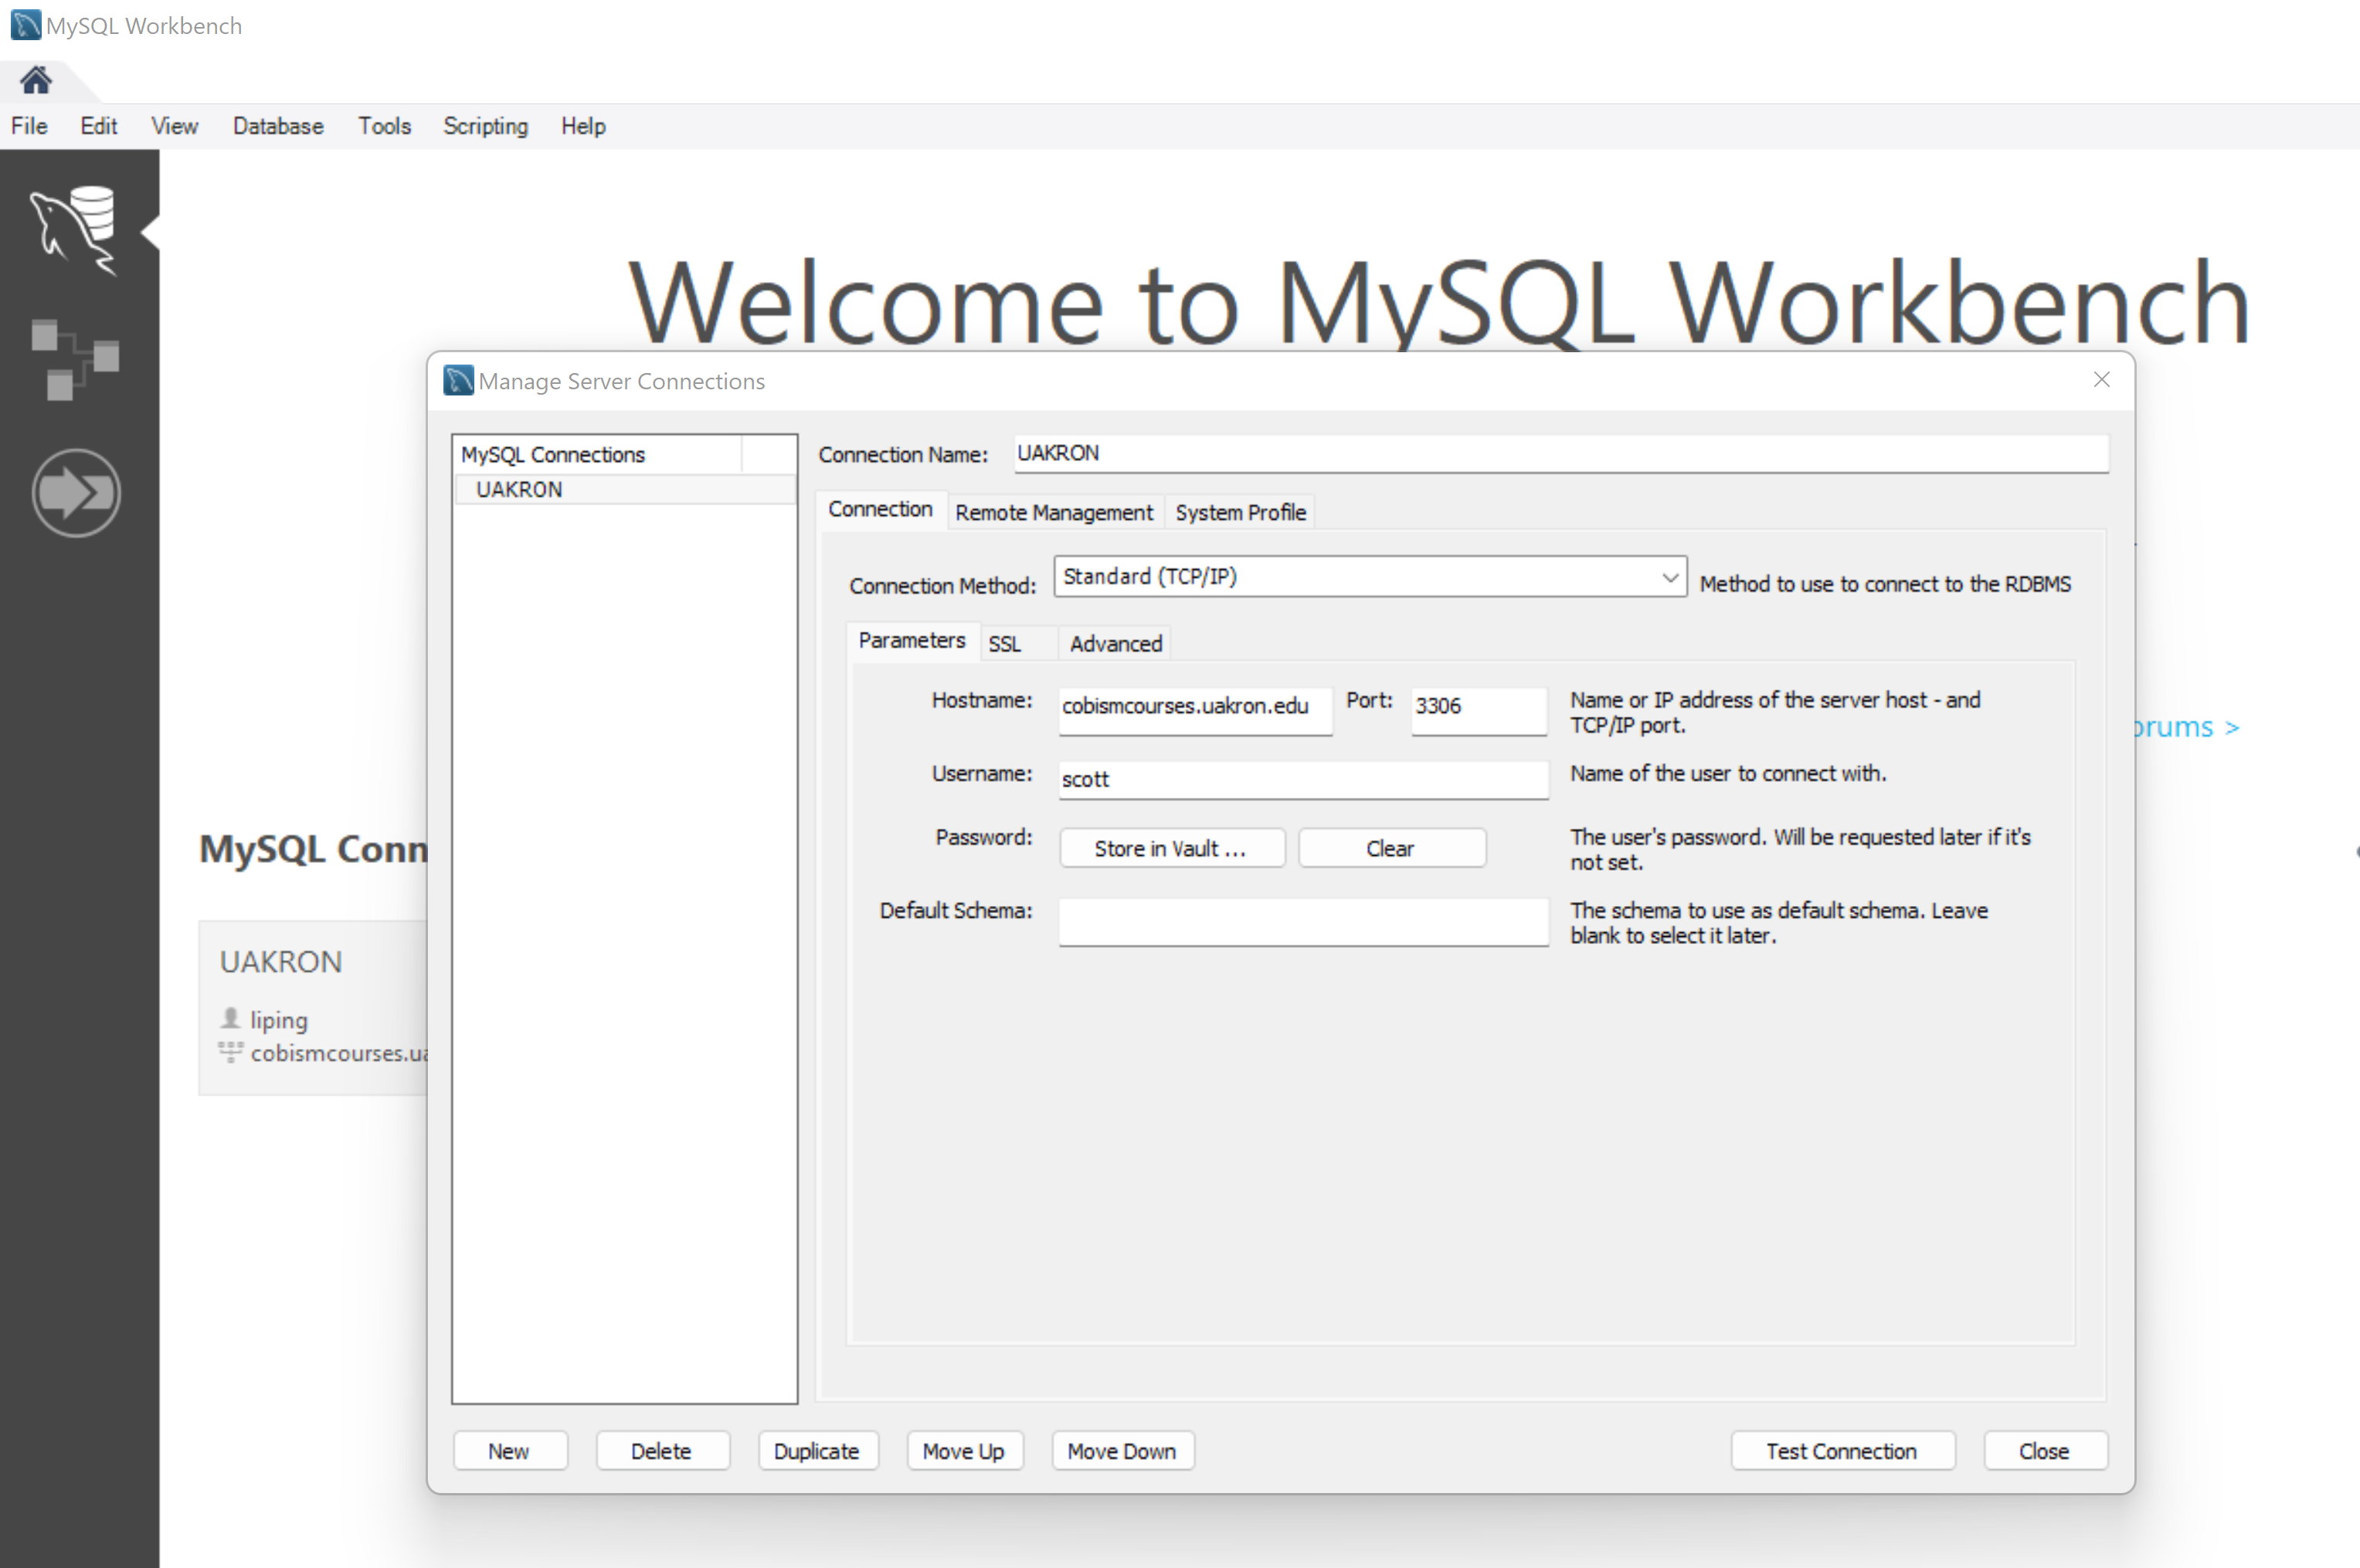Close the Manage Server Connections dialog

pos(2101,380)
